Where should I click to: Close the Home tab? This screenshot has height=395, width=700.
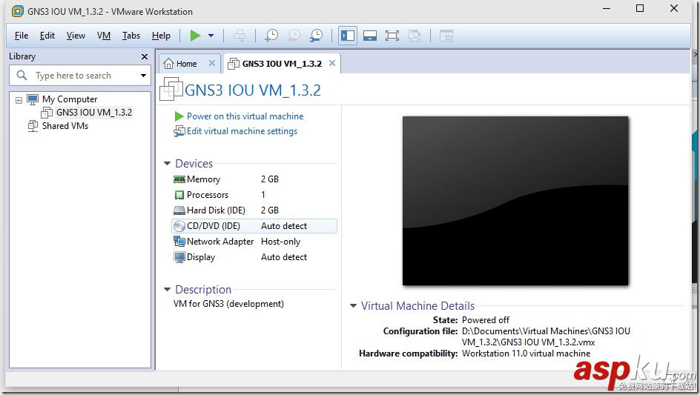212,63
